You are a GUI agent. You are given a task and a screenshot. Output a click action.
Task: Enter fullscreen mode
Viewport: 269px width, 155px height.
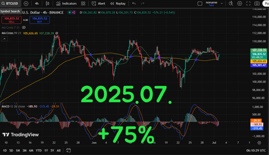pos(248,3)
